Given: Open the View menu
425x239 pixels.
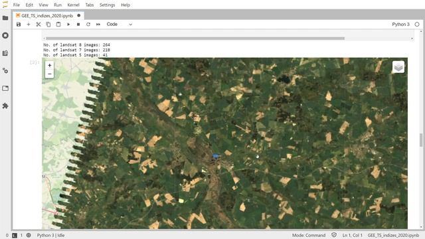Looking at the screenshot, I should point(43,5).
